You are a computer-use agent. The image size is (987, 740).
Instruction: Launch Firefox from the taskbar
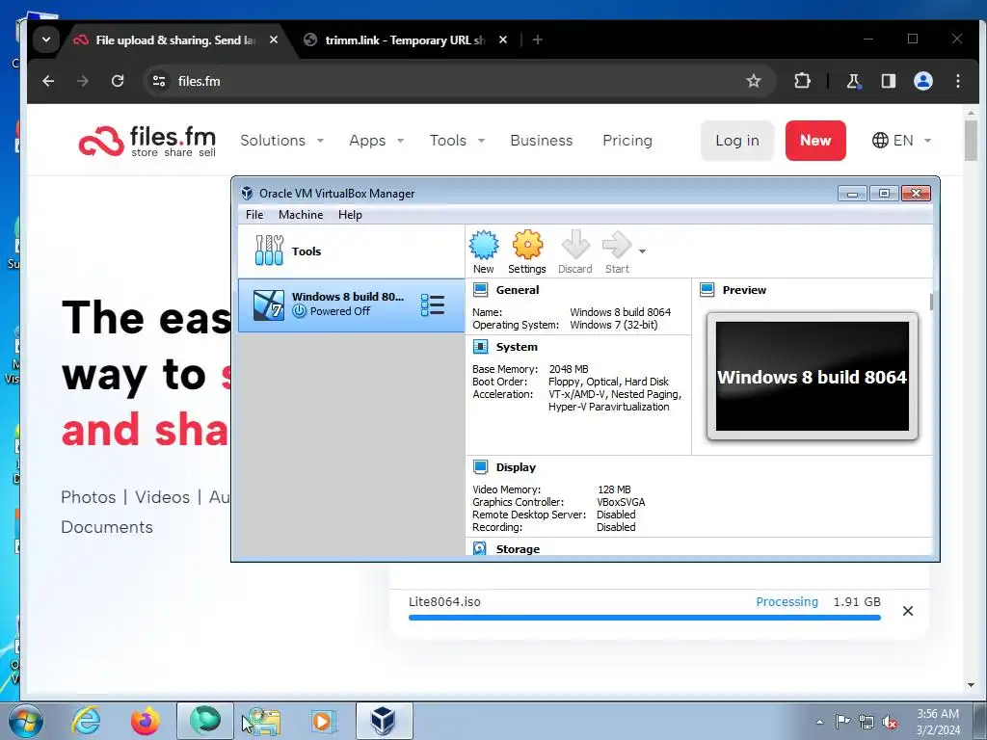145,721
